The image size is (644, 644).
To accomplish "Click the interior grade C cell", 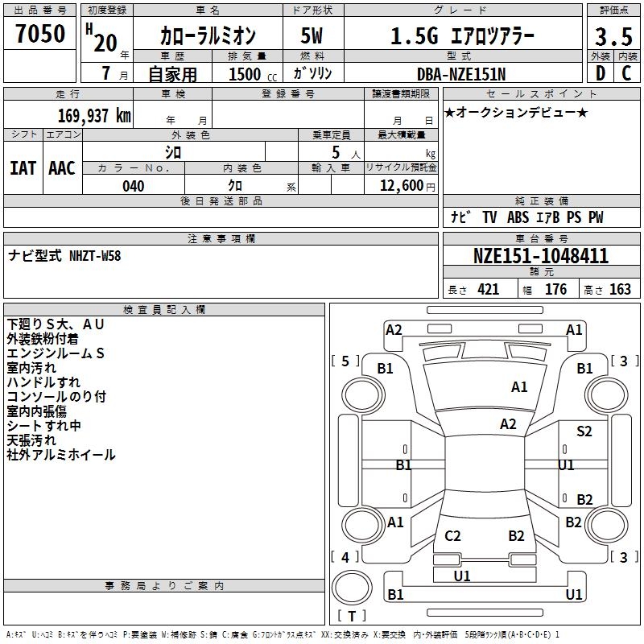I will pyautogui.click(x=627, y=73).
